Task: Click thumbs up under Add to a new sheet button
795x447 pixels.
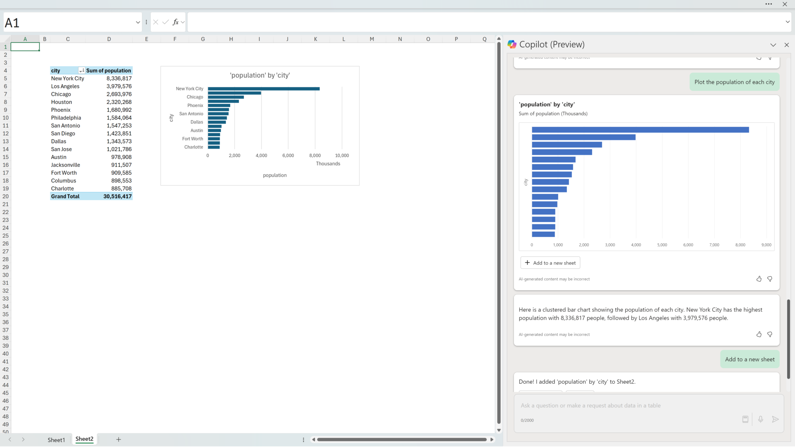Action: tap(759, 279)
